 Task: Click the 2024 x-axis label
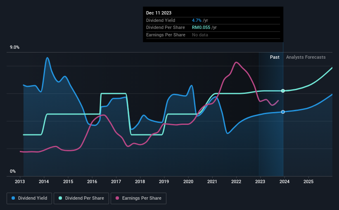(x=284, y=181)
